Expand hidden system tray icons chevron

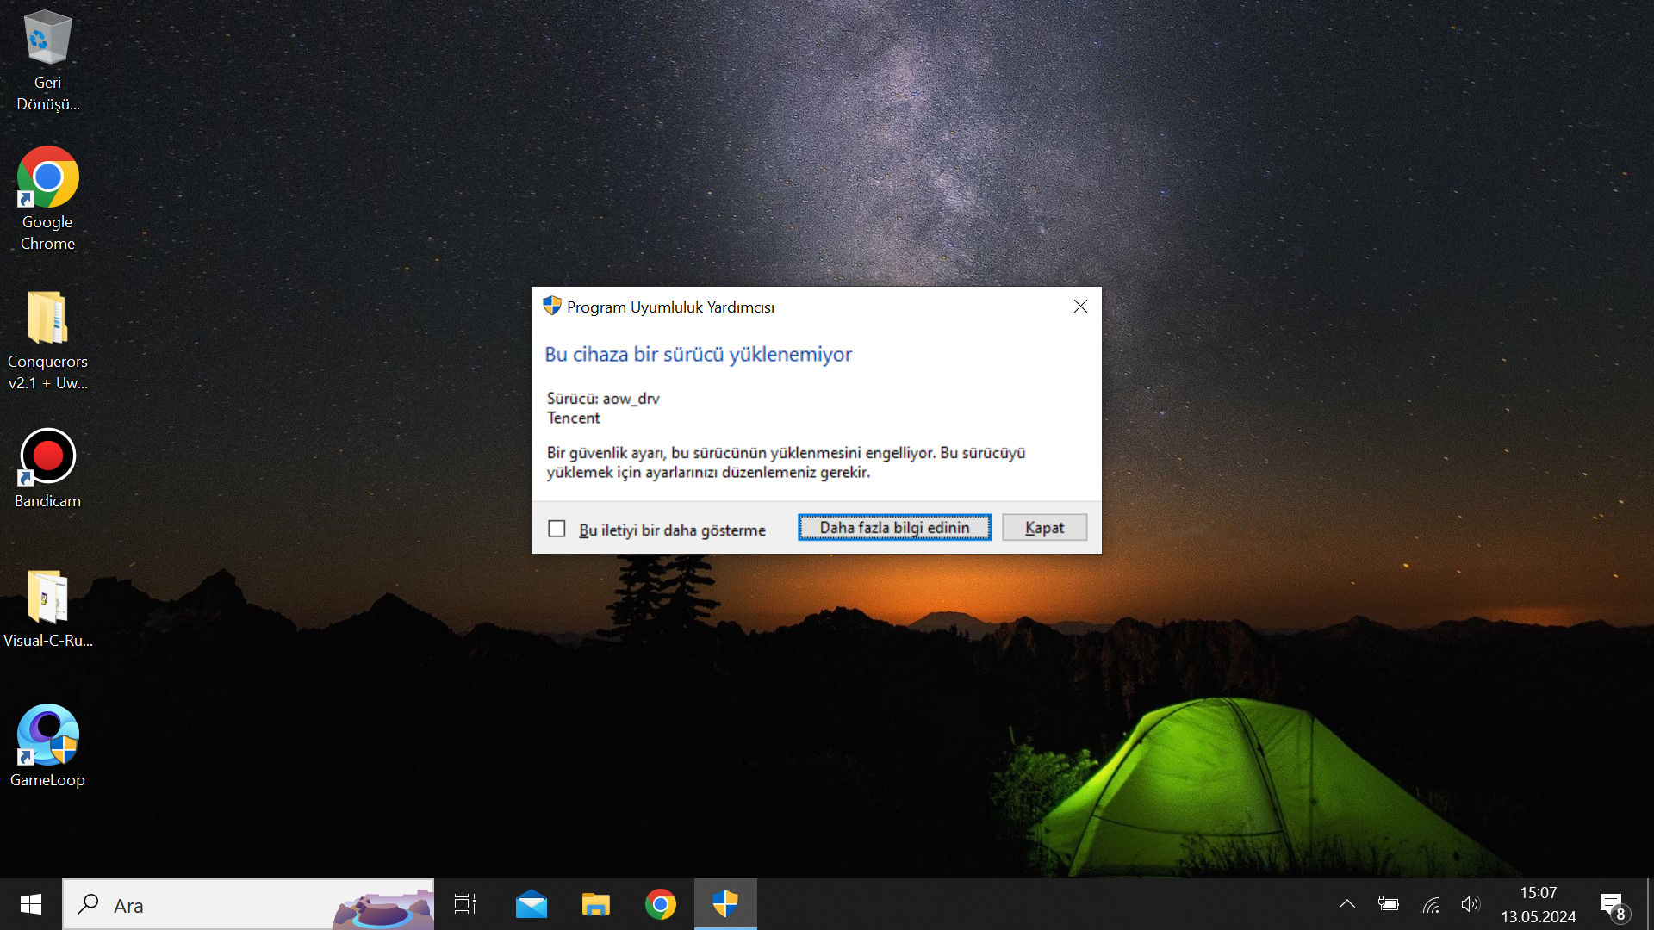pyautogui.click(x=1347, y=904)
